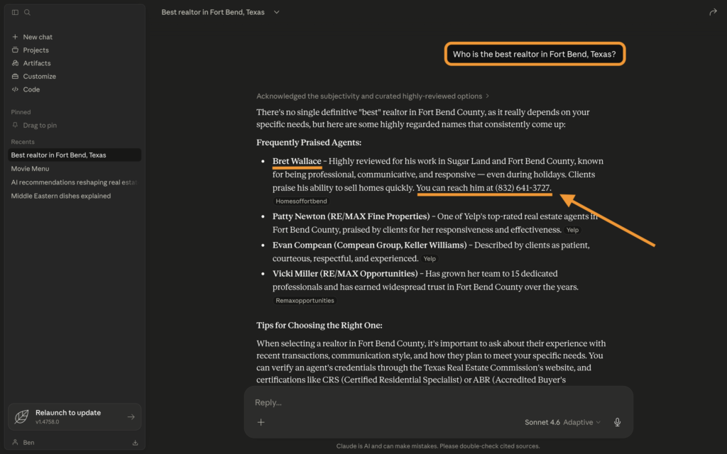Click the Relaunch to update arrow
The width and height of the screenshot is (727, 454).
(x=131, y=417)
